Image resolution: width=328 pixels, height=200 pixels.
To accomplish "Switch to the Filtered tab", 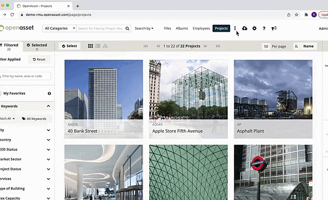I will coord(11,47).
